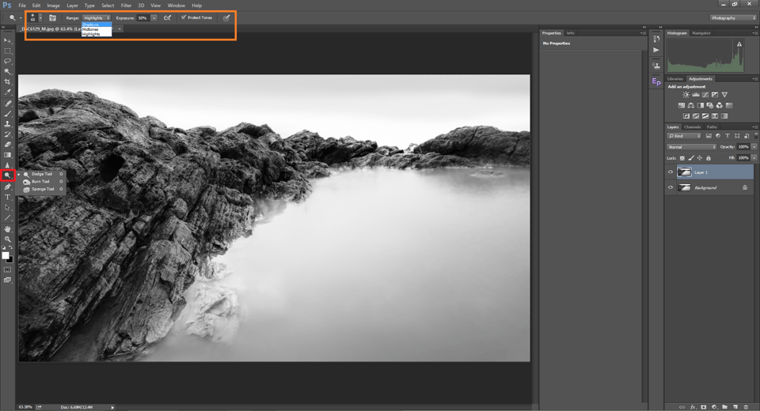Add a Curves adjustment

point(705,95)
